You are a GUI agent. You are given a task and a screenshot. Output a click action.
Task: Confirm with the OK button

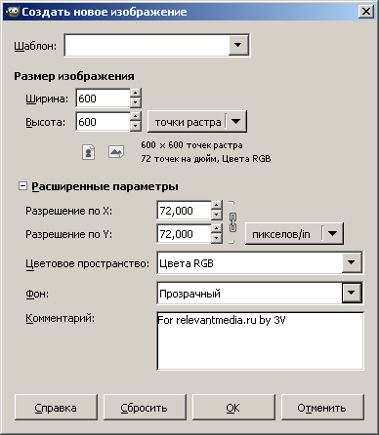tap(233, 408)
